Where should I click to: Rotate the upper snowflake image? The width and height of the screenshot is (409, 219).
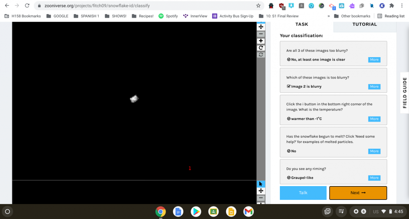point(261,48)
